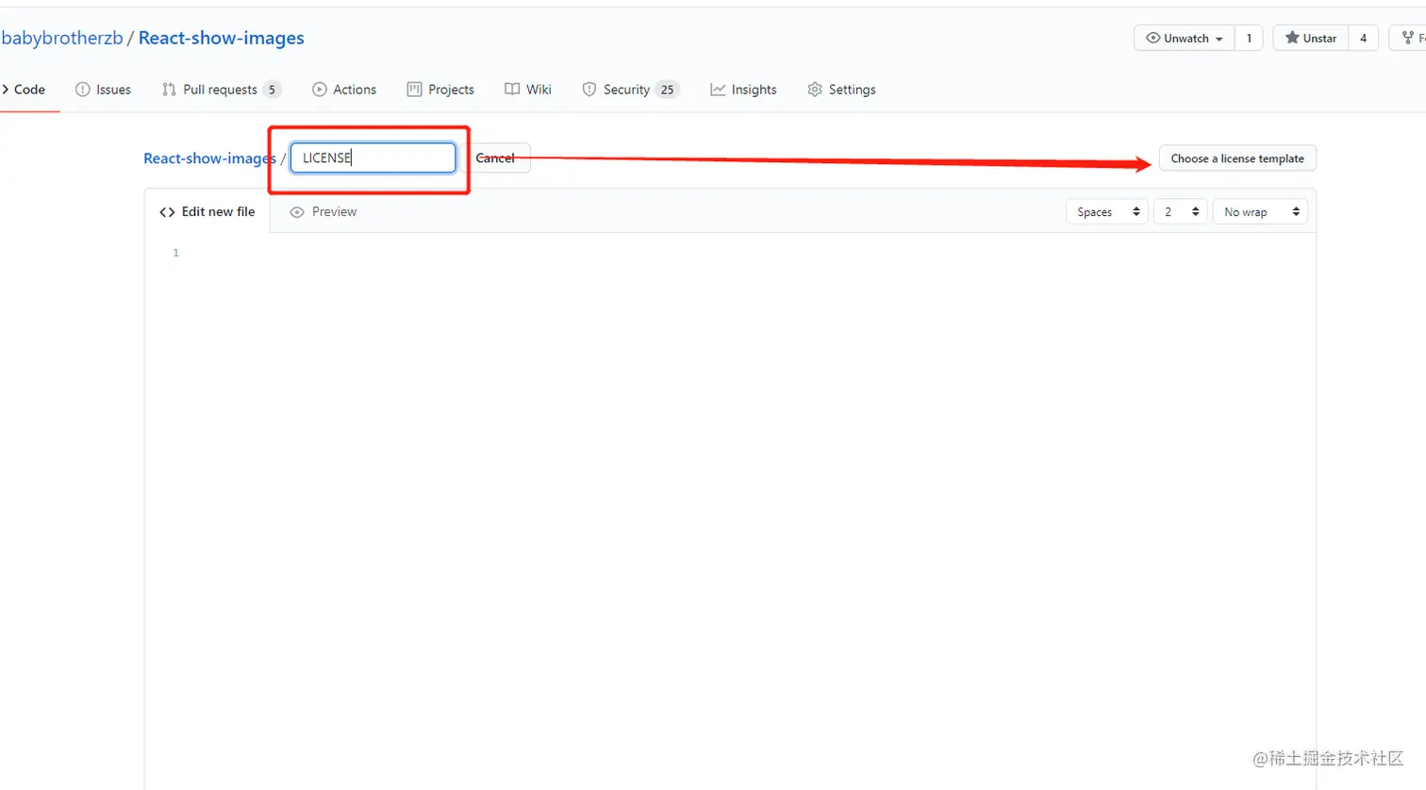
Task: View the stargazers count 4
Action: coord(1363,38)
